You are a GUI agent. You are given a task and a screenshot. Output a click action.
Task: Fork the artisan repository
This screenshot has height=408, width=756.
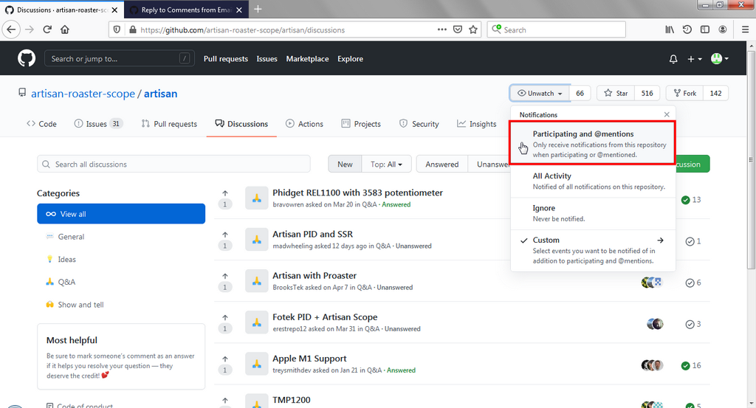coord(684,93)
